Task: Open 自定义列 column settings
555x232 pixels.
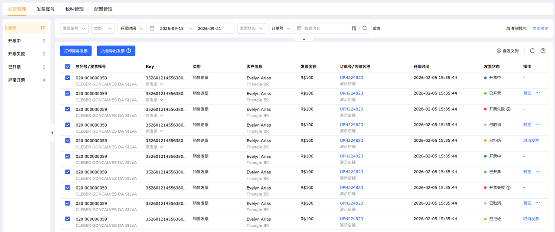Action: tap(507, 51)
